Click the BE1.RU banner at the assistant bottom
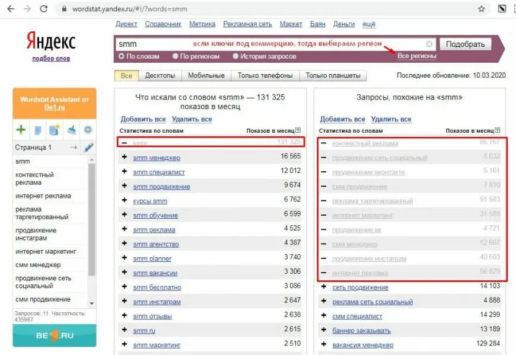The image size is (516, 355). pyautogui.click(x=55, y=335)
